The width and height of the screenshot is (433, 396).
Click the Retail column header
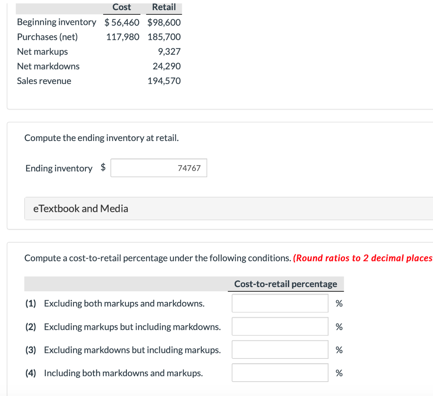tap(164, 7)
